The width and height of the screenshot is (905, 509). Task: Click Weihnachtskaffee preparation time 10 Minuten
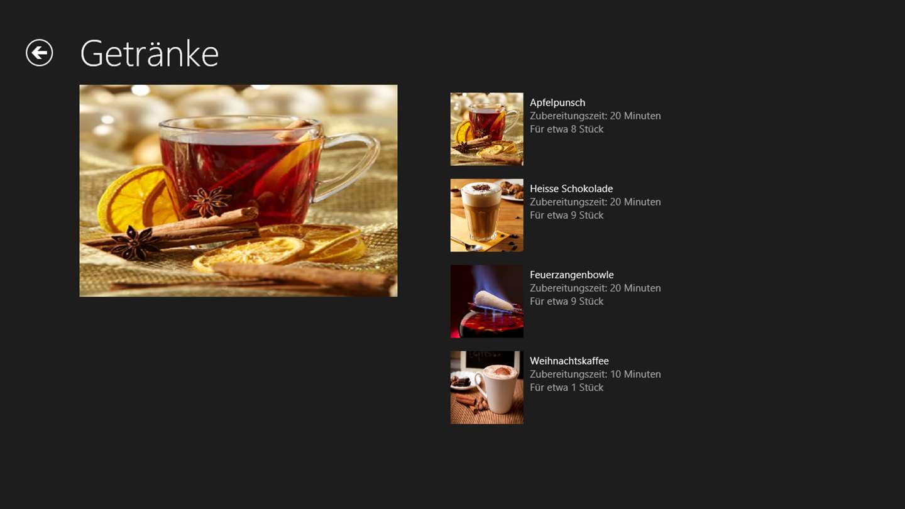coord(595,374)
